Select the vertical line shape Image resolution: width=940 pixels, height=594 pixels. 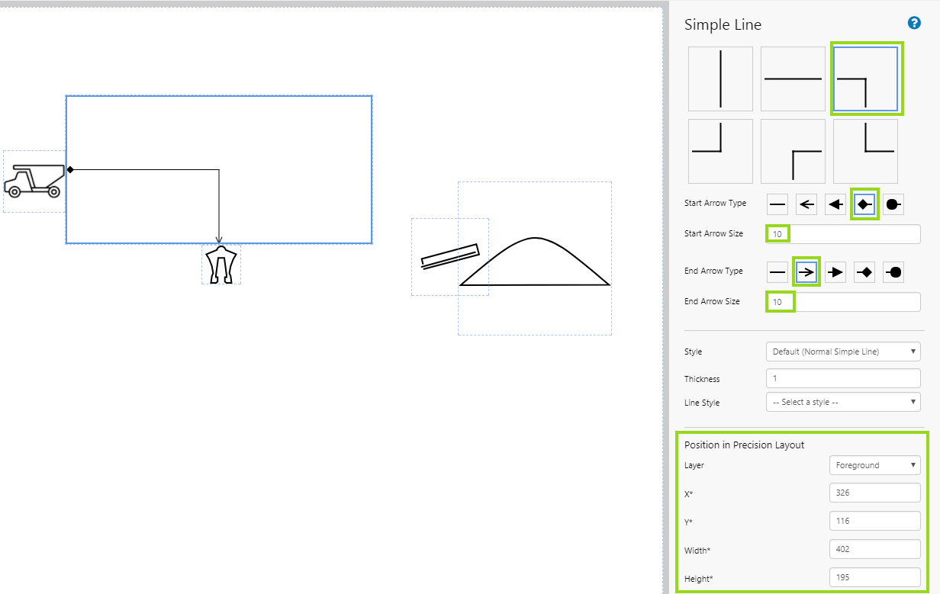720,79
